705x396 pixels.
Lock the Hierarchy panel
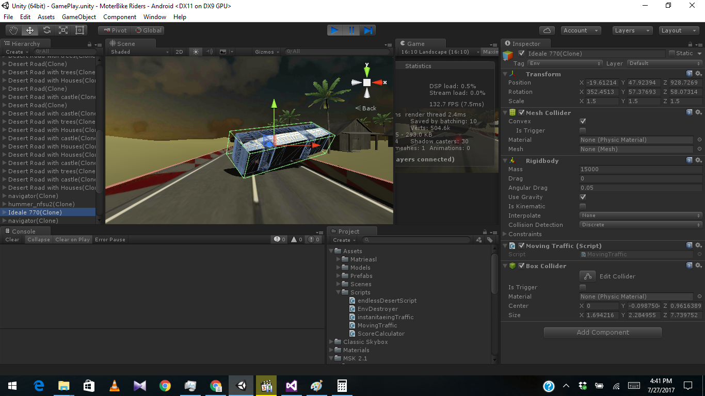pos(90,44)
